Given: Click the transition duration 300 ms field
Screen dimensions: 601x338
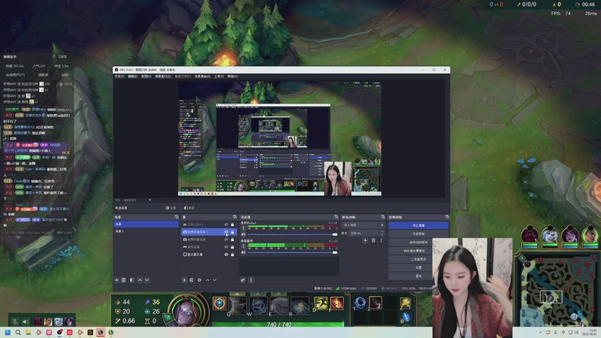Looking at the screenshot, I should point(364,233).
